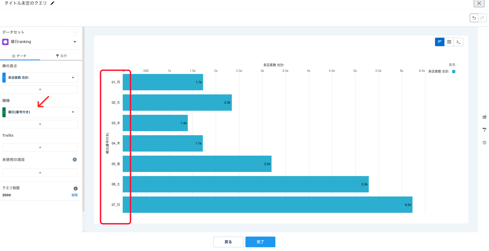Select the 07_日 bar
The width and height of the screenshot is (489, 251).
(268, 205)
